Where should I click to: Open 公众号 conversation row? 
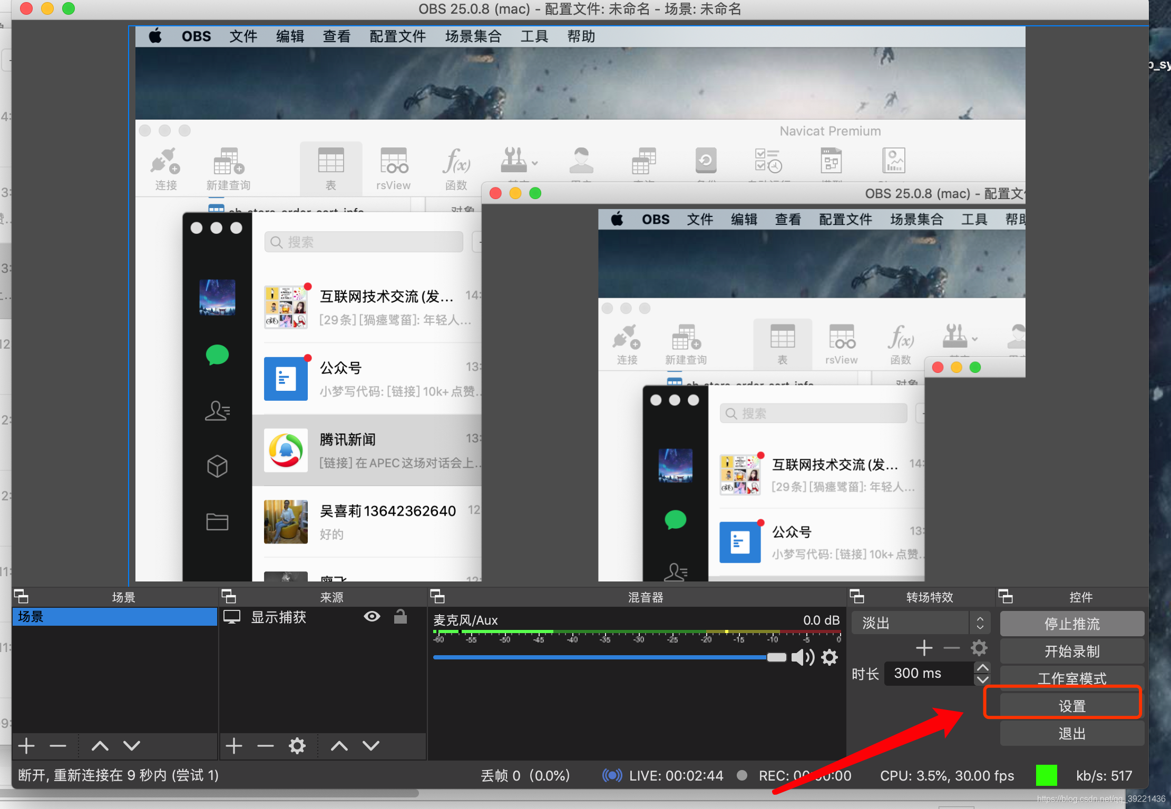(x=368, y=379)
